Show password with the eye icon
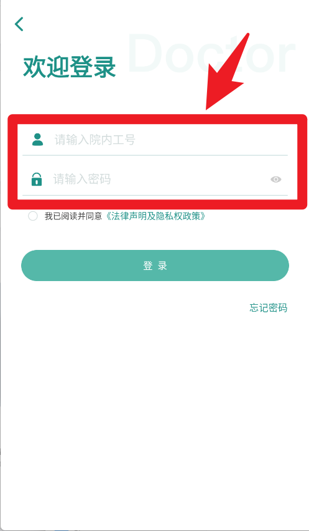Screen dimensions: 309x531 pos(276,179)
